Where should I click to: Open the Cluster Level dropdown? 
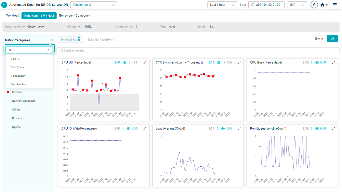tap(94, 5)
